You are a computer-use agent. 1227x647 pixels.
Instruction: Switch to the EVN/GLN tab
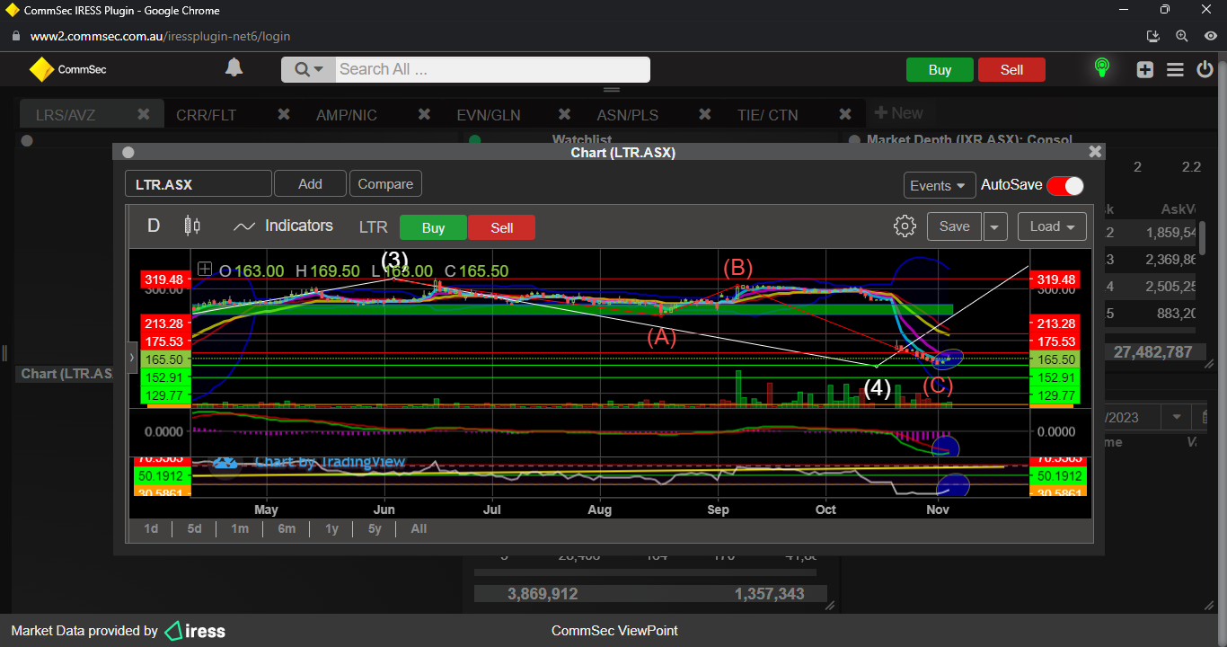489,115
